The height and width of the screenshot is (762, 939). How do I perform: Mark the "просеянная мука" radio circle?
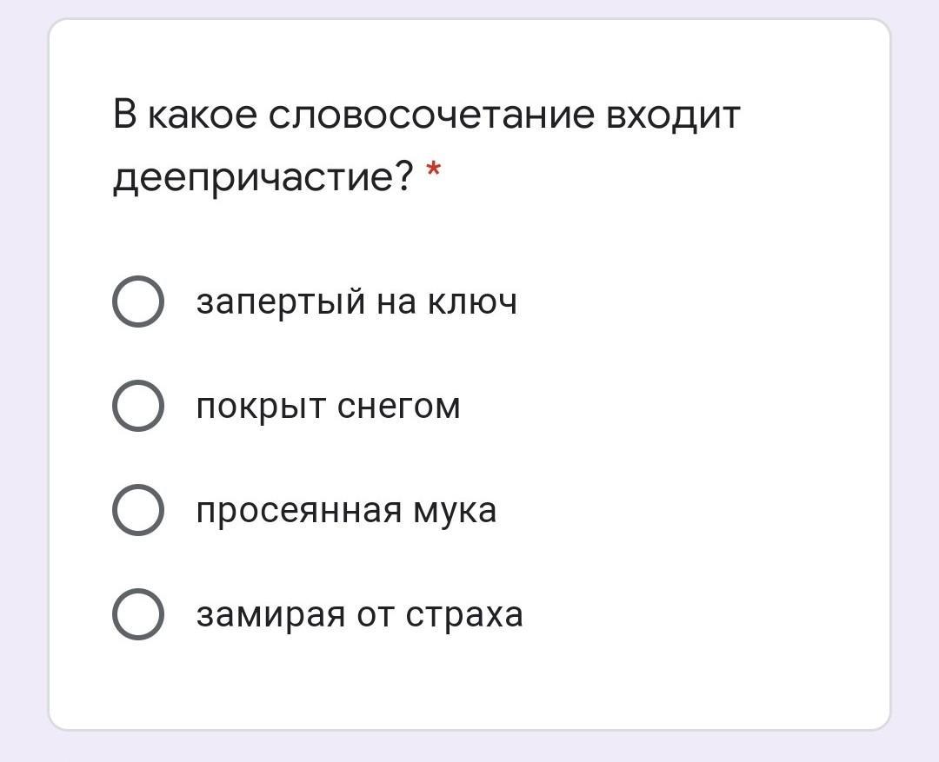pos(137,510)
